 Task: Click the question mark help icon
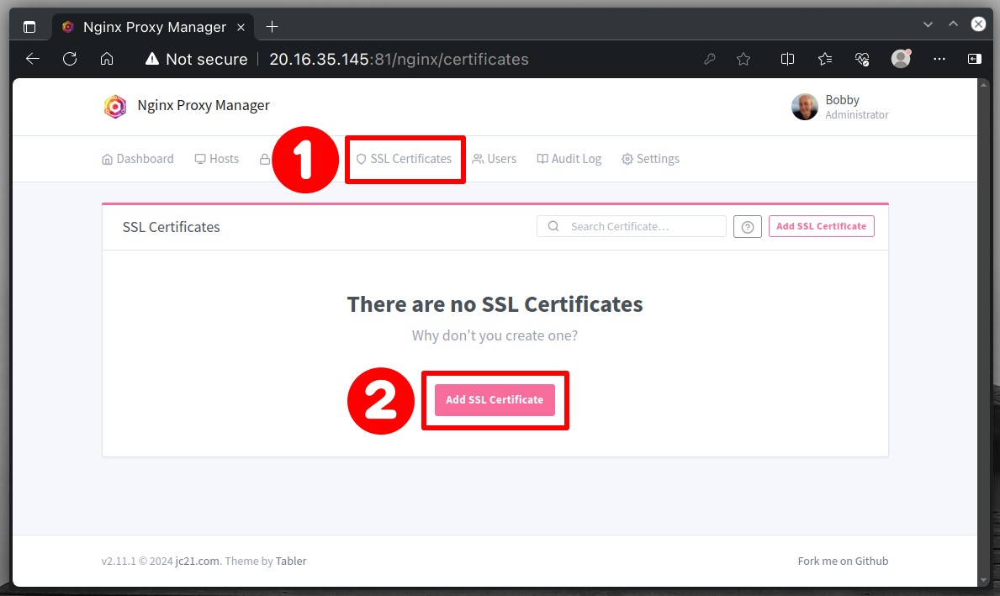(748, 226)
